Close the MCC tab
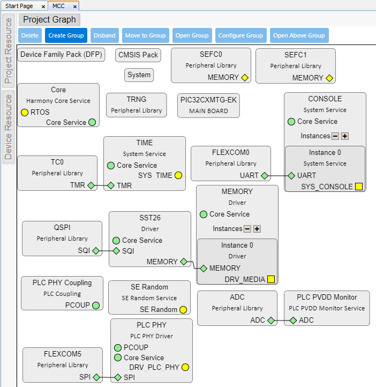 coord(75,6)
